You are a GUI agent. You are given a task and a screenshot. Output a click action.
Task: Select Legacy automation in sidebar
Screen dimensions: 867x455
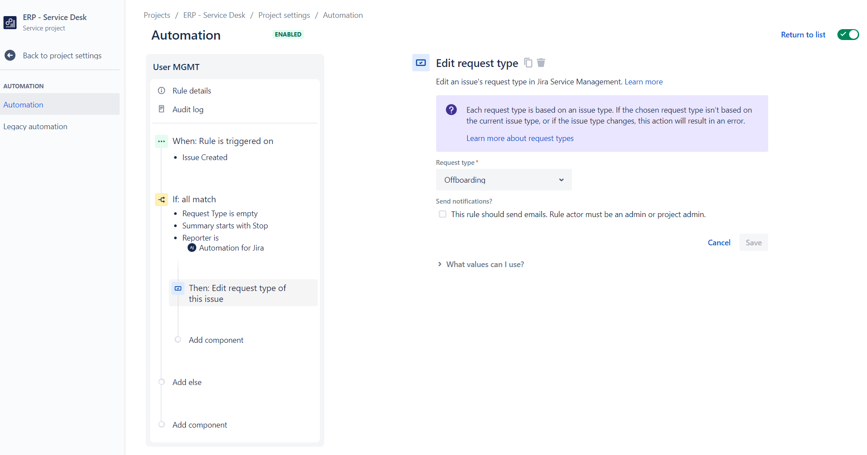[35, 127]
